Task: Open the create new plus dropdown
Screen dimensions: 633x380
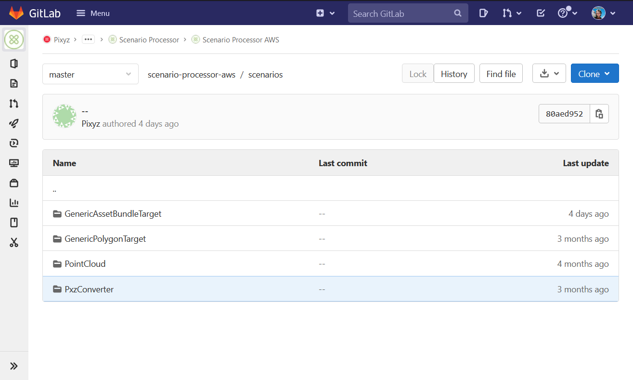Action: (325, 13)
